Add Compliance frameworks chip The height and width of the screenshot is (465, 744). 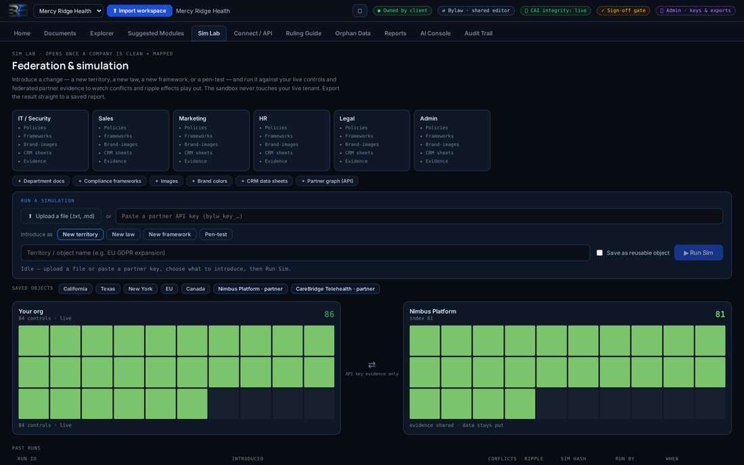tap(110, 181)
